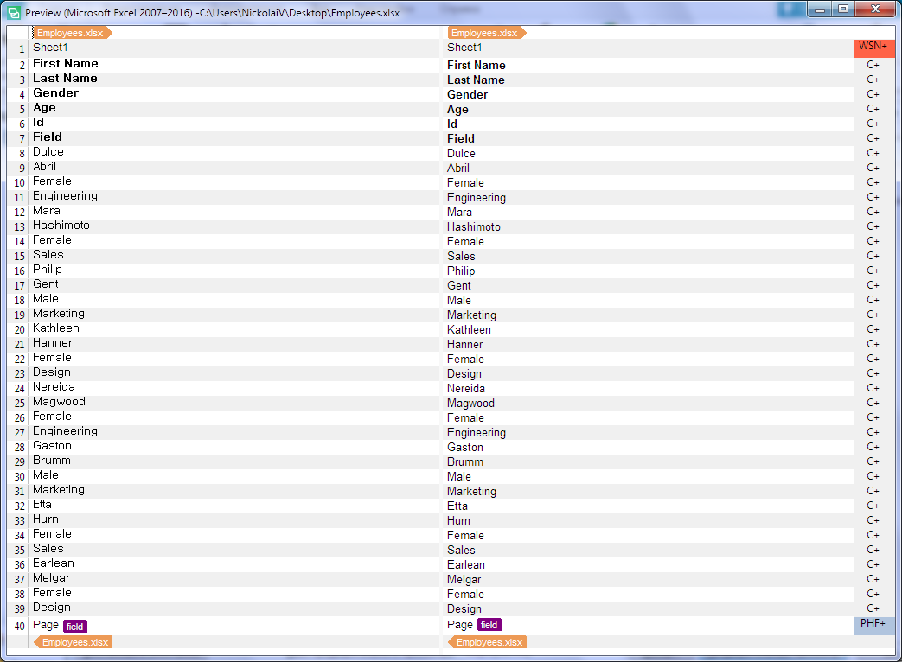The width and height of the screenshot is (902, 662).
Task: Click purple field tag in left pane row 40
Action: tap(75, 626)
